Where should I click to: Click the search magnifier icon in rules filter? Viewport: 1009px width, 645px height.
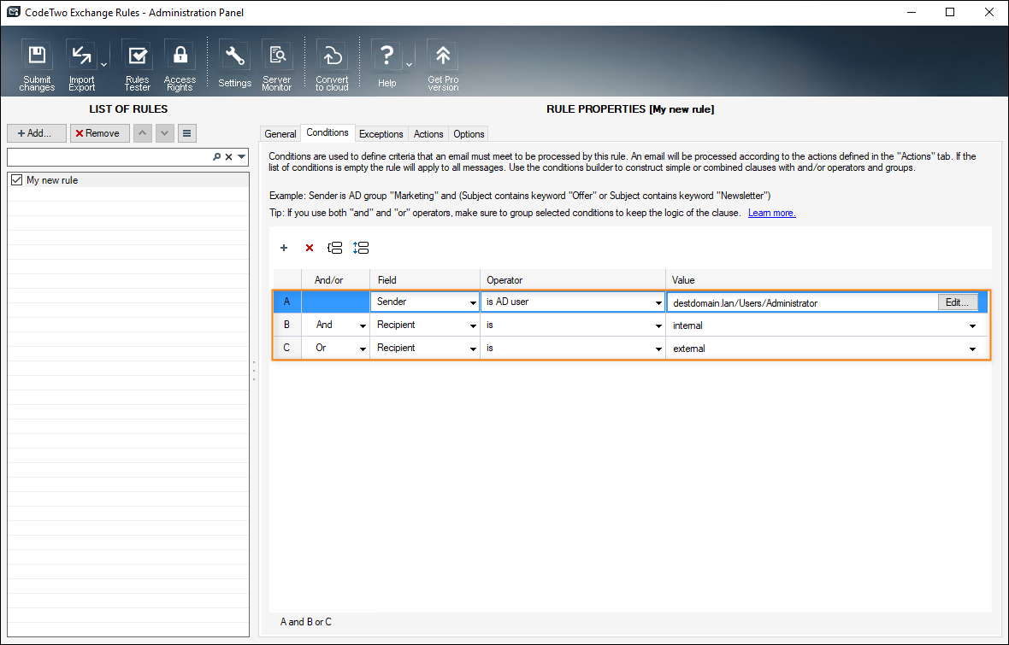(217, 156)
